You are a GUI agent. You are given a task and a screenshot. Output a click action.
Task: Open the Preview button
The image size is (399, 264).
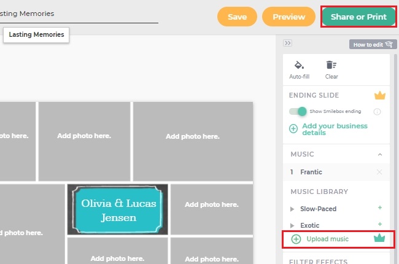289,17
